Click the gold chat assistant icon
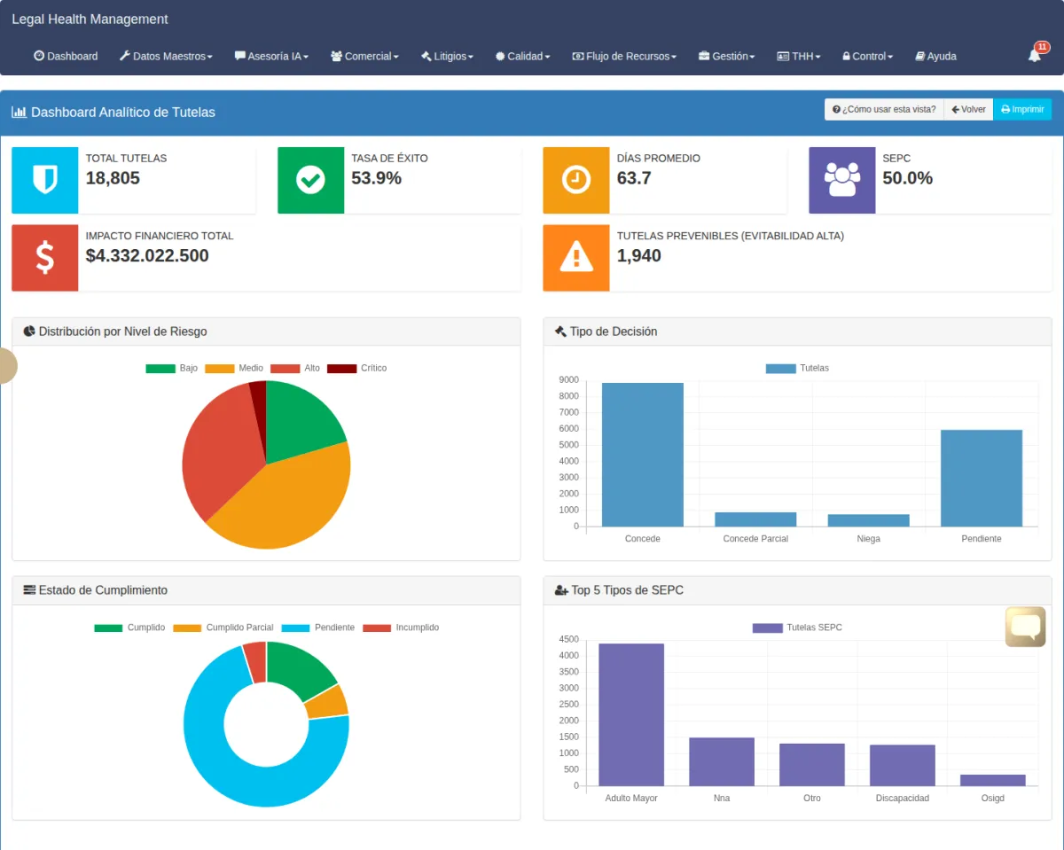Screen dimensions: 1064x850 (1025, 627)
